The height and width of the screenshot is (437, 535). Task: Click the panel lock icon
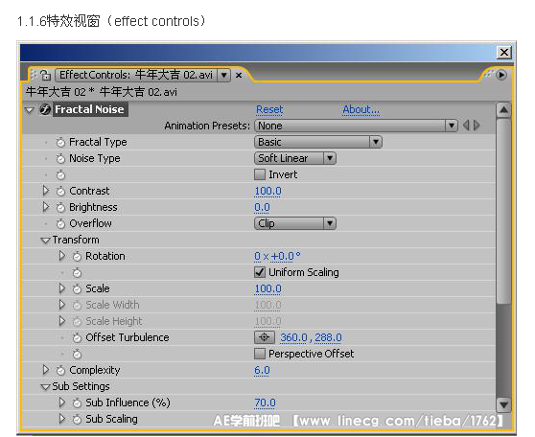45,75
